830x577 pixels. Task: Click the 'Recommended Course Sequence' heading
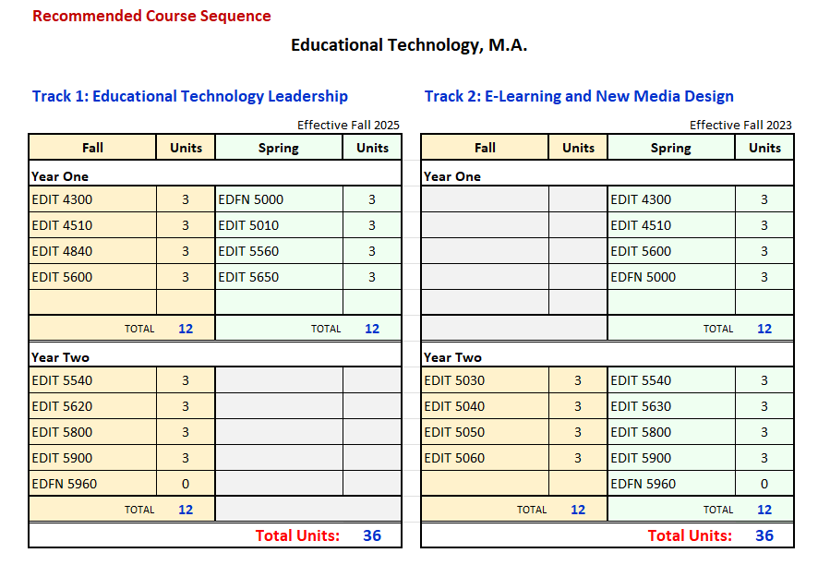click(151, 16)
